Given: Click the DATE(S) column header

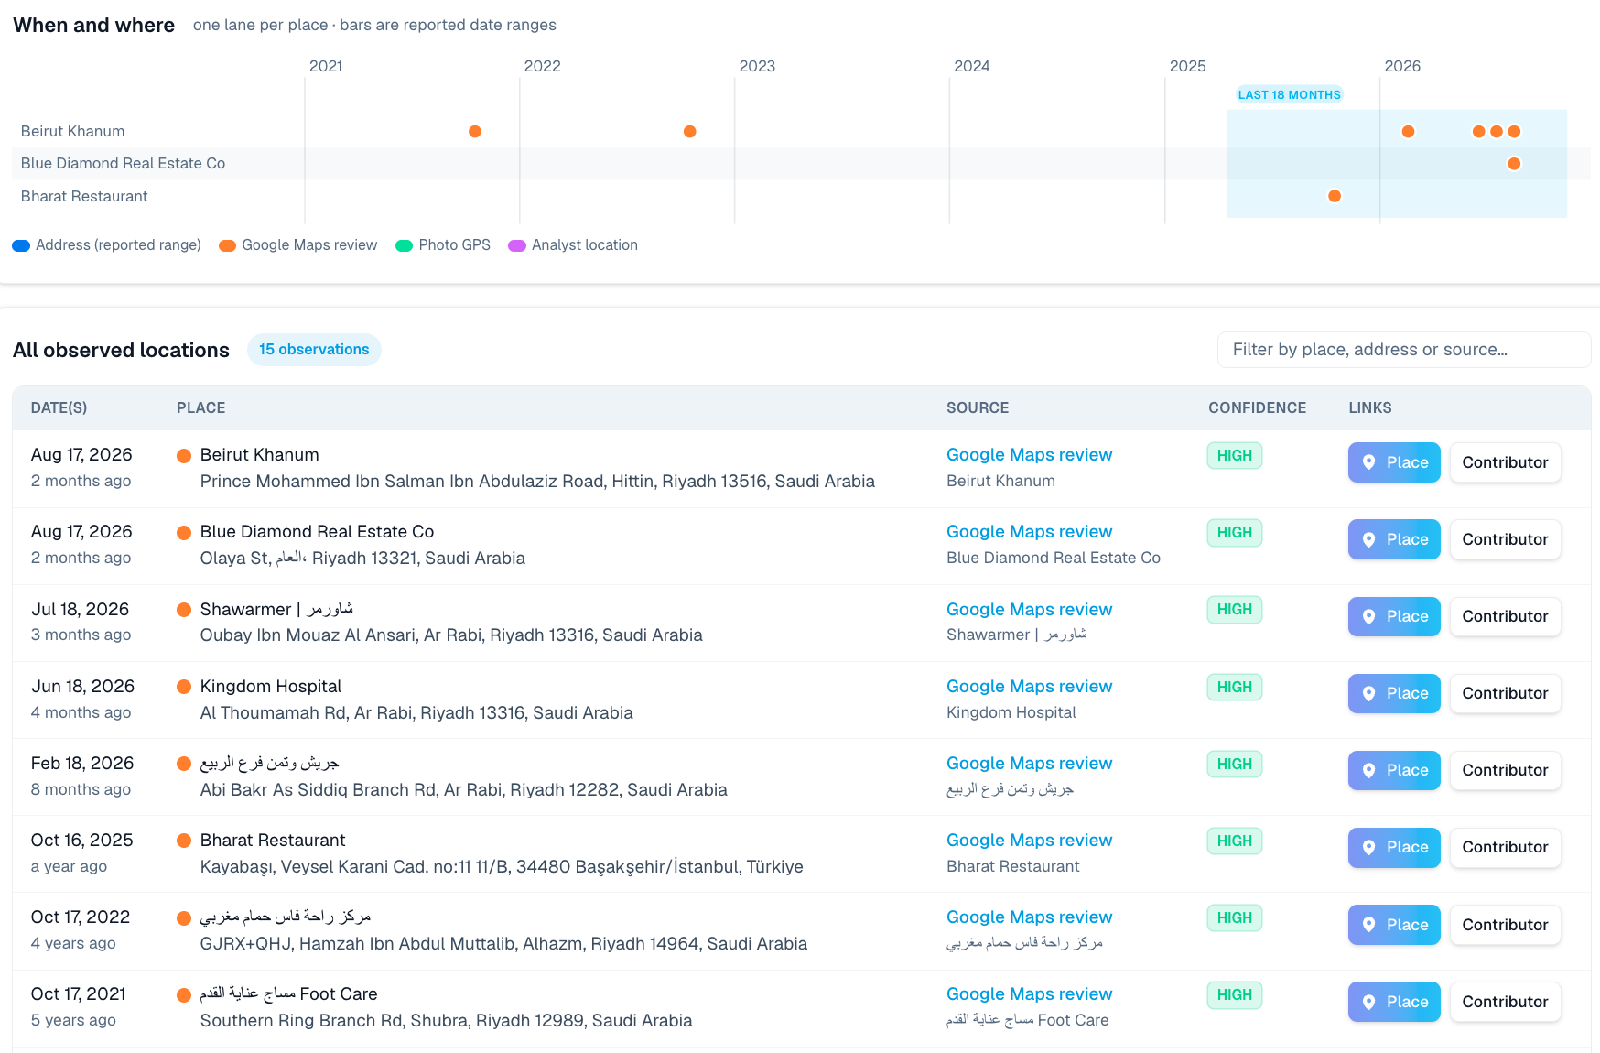Looking at the screenshot, I should 59,408.
